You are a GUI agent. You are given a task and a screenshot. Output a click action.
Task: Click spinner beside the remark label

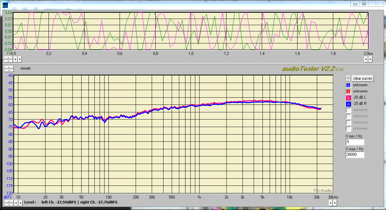click(x=9, y=69)
